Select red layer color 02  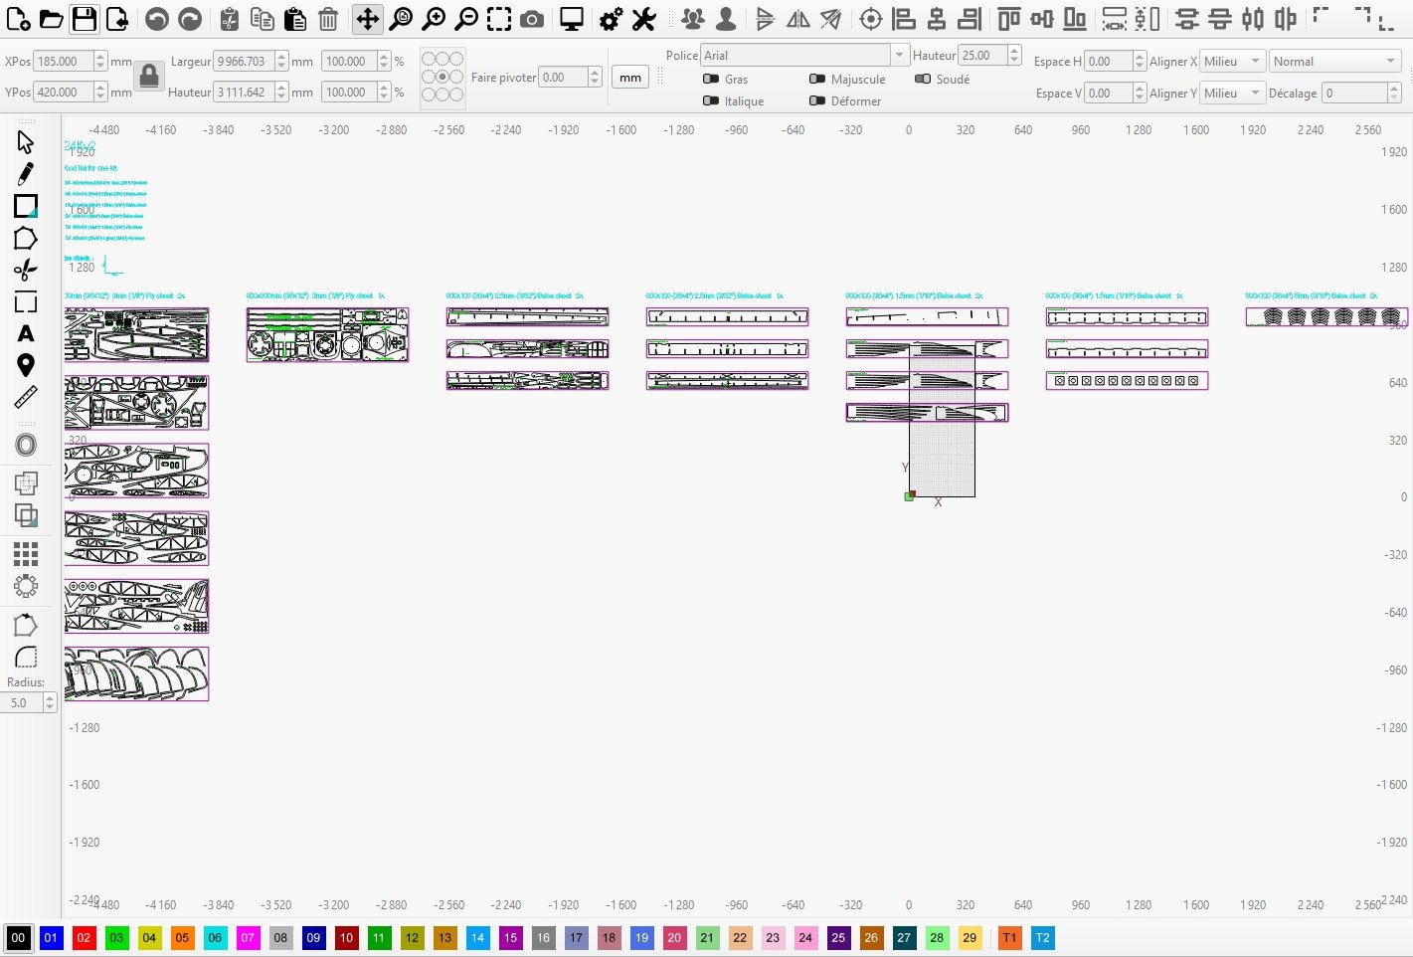(x=84, y=938)
